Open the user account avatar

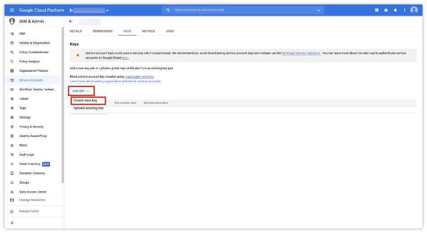tap(414, 10)
